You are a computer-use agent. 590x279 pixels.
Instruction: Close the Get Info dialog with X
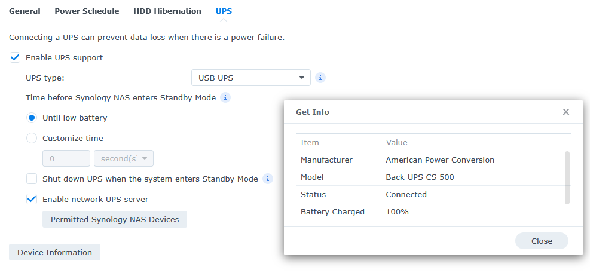coord(566,112)
